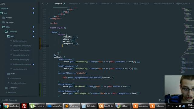Open the network signal tray icon
The width and height of the screenshot is (194, 109).
(x=176, y=106)
